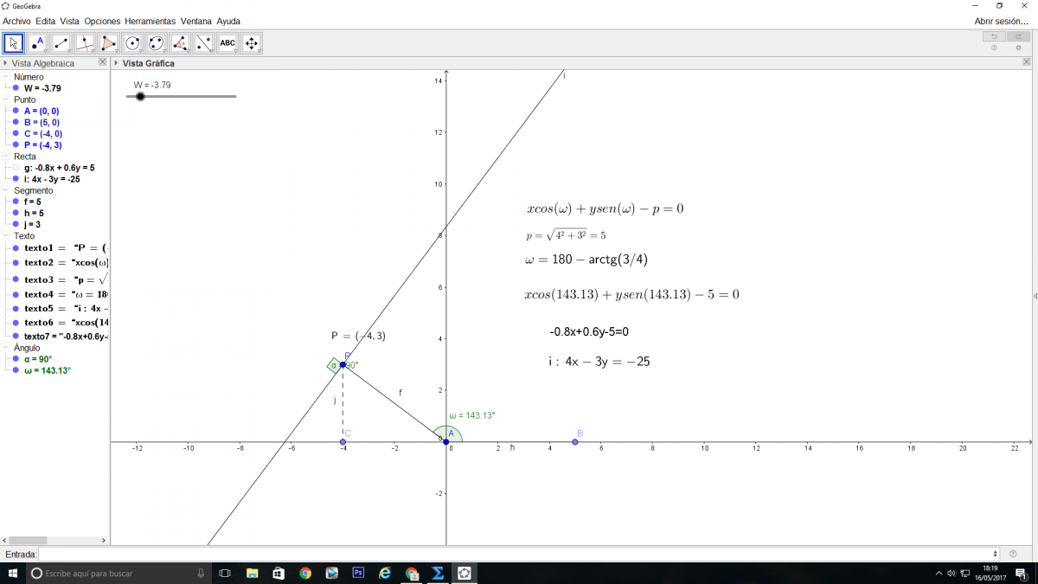Open the Opciones menu
1038x584 pixels.
[102, 21]
